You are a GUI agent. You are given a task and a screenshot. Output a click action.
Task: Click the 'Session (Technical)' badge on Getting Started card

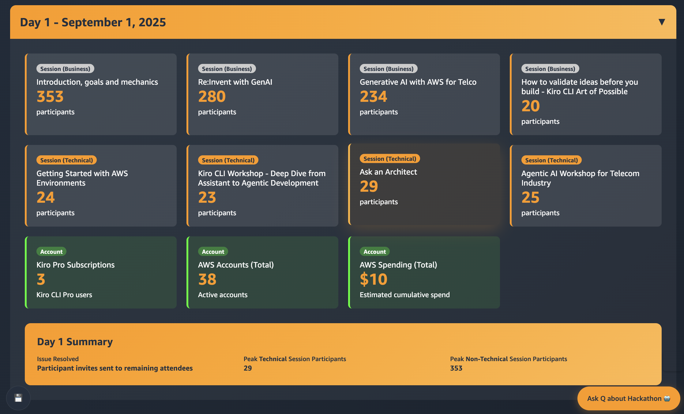(66, 160)
